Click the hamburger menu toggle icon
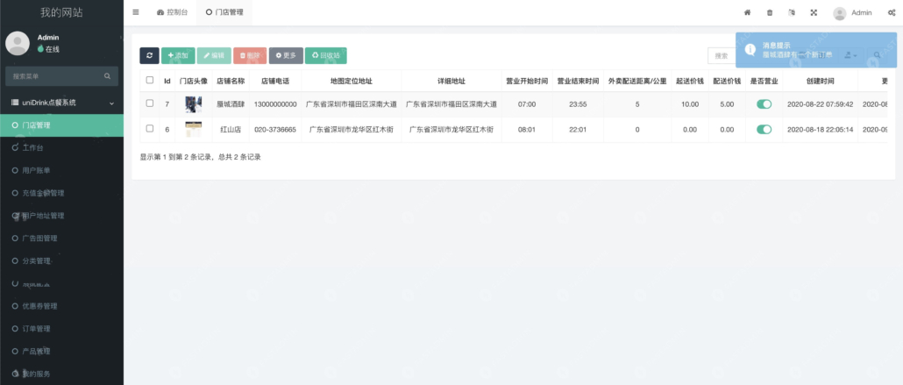Screen dimensions: 903x385 point(135,12)
